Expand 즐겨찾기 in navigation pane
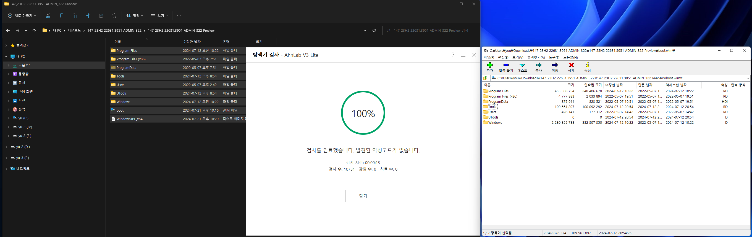This screenshot has height=237, width=752. tap(6, 45)
